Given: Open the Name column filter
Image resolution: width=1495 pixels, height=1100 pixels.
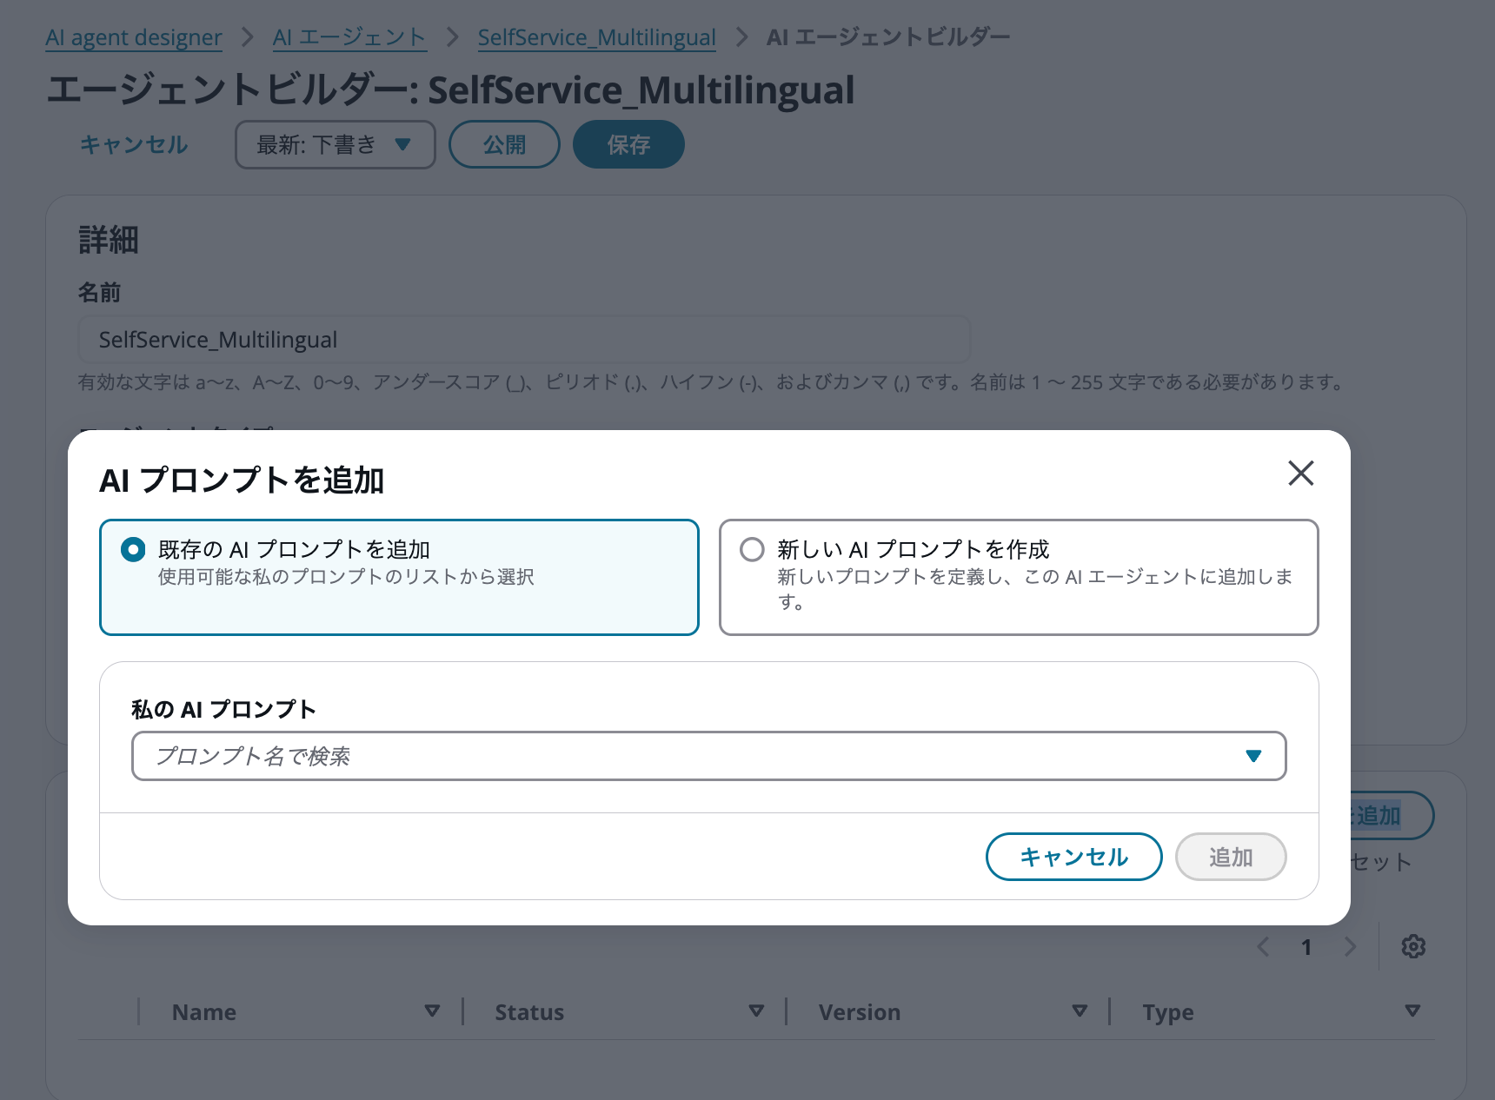Looking at the screenshot, I should [432, 1011].
